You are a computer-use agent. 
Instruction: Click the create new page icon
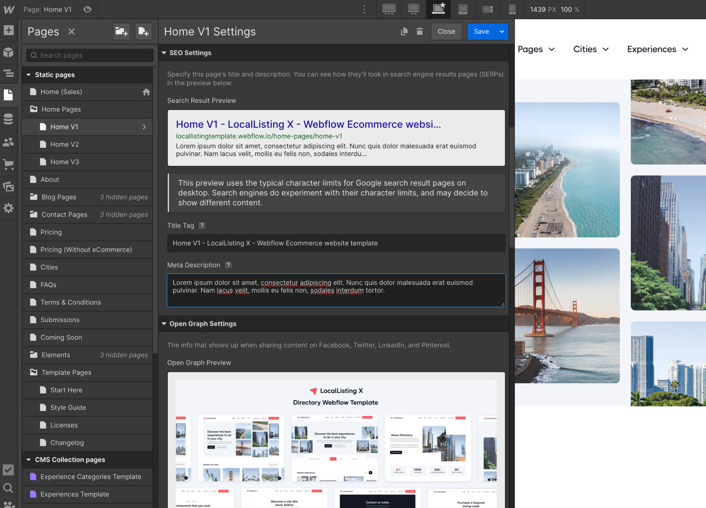pyautogui.click(x=143, y=31)
